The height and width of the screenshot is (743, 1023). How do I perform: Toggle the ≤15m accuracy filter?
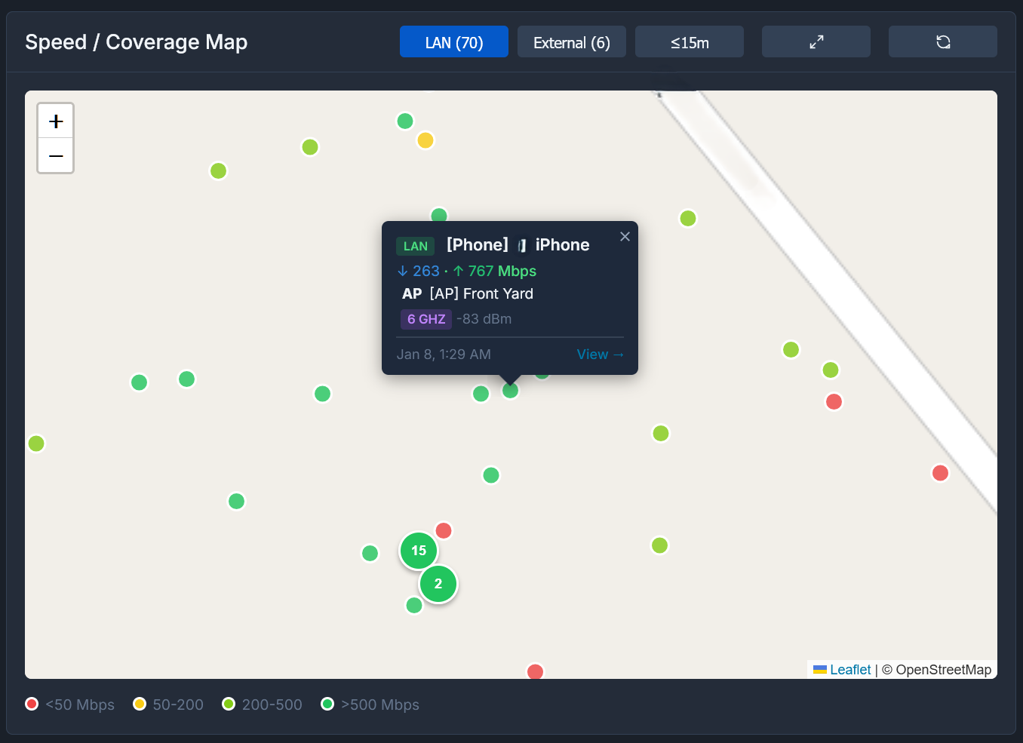tap(690, 41)
